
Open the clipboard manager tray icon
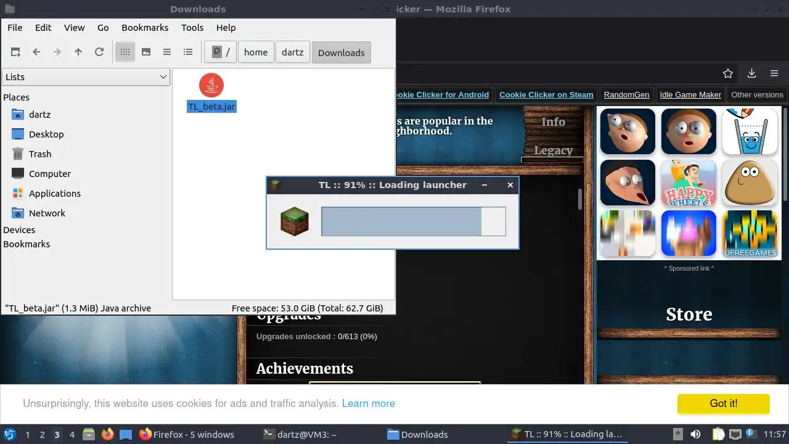[719, 434]
